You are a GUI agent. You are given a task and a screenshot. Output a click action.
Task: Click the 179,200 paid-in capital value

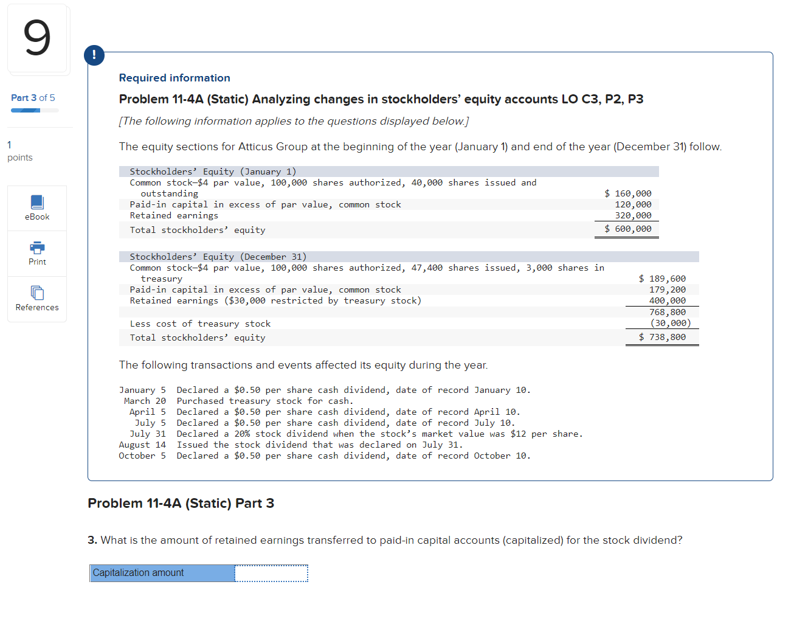668,290
